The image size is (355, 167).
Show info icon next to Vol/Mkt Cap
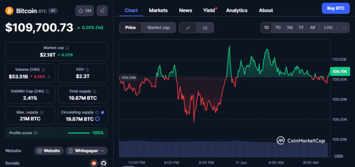pos(47,91)
